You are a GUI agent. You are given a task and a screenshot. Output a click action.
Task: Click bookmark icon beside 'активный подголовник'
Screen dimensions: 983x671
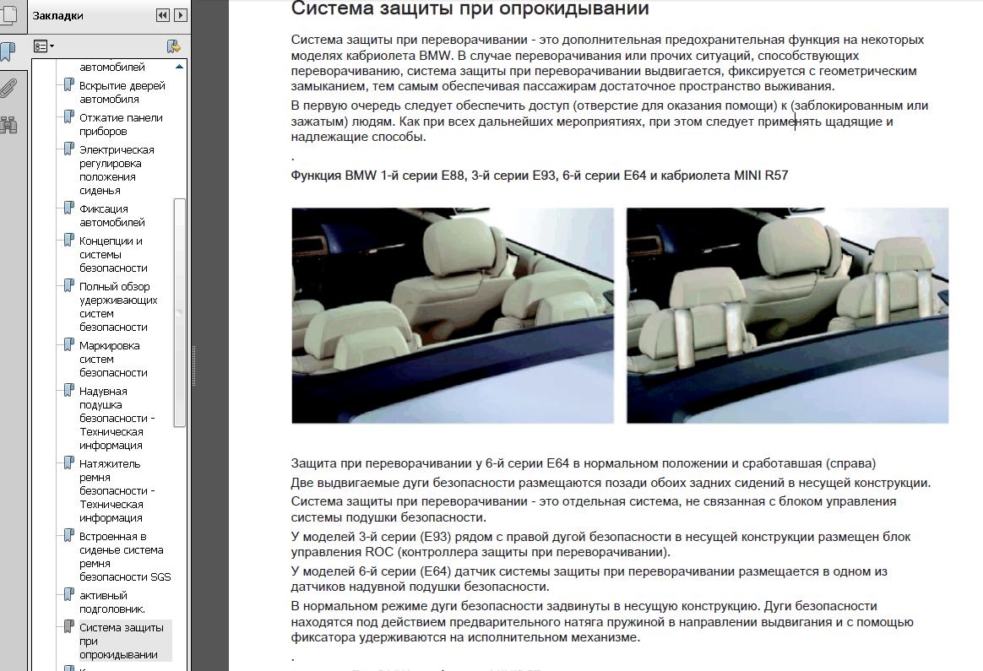pos(69,596)
